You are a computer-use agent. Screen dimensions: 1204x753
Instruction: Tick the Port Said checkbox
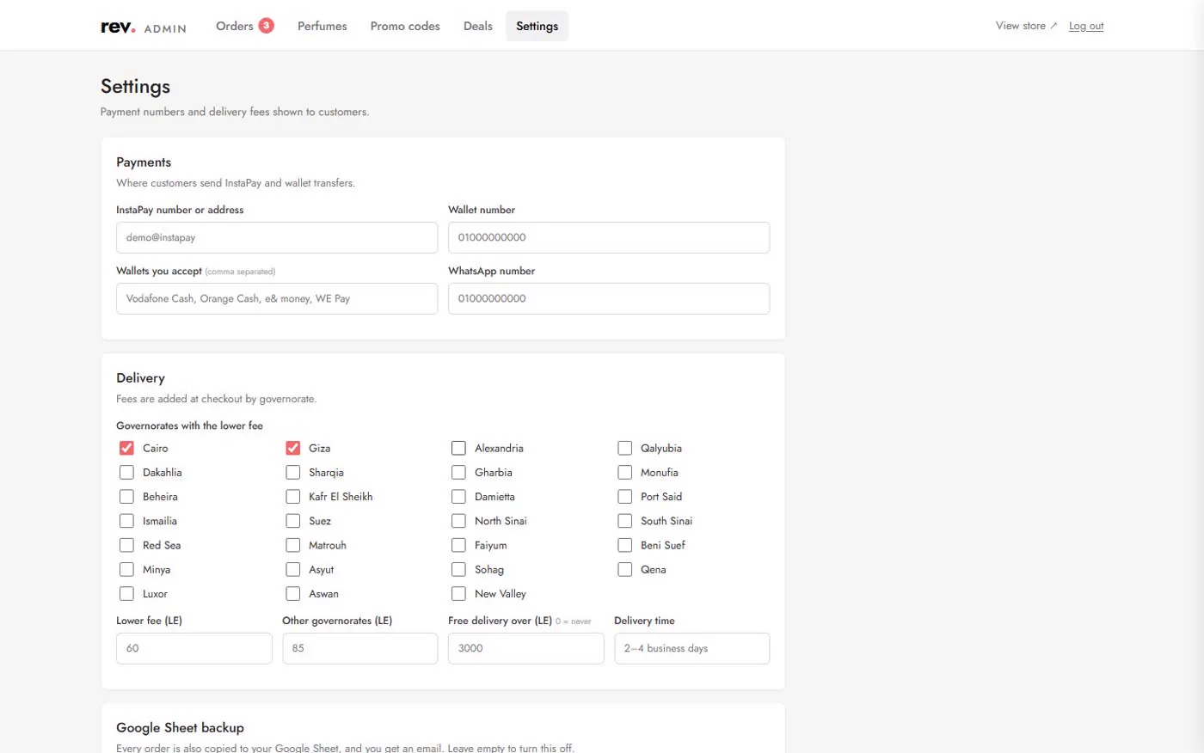(x=625, y=497)
